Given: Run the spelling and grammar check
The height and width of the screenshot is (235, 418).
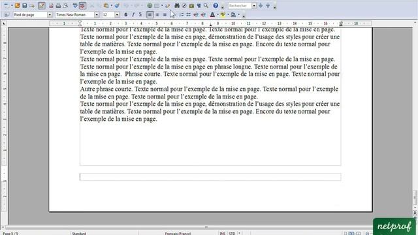Looking at the screenshot, I should tap(75, 6).
